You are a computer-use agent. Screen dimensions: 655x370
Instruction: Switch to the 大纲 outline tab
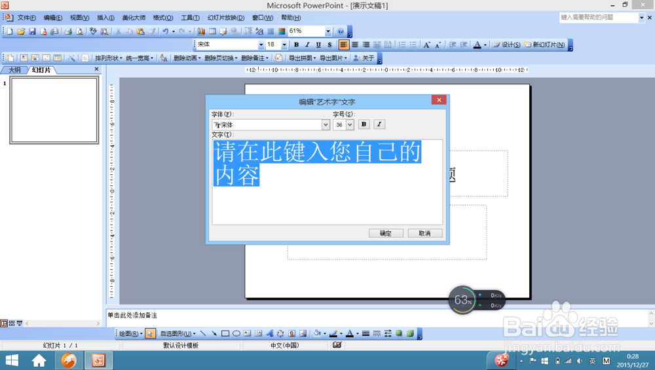click(x=14, y=69)
